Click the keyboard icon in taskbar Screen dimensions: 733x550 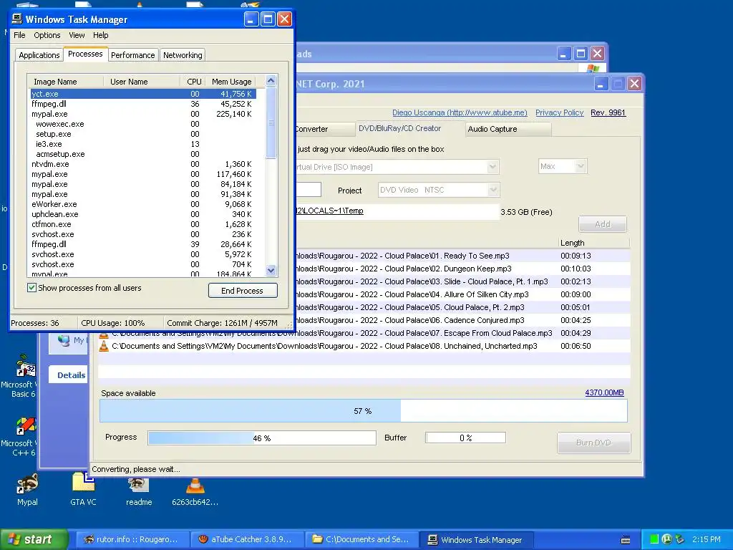pyautogui.click(x=626, y=540)
